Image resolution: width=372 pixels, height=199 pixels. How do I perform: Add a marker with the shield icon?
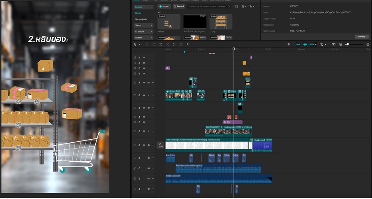[188, 45]
